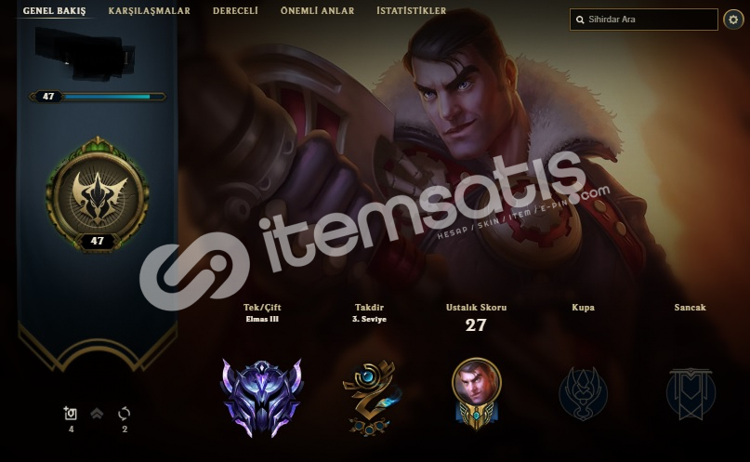Select the honor level 3 emblem

pyautogui.click(x=370, y=398)
